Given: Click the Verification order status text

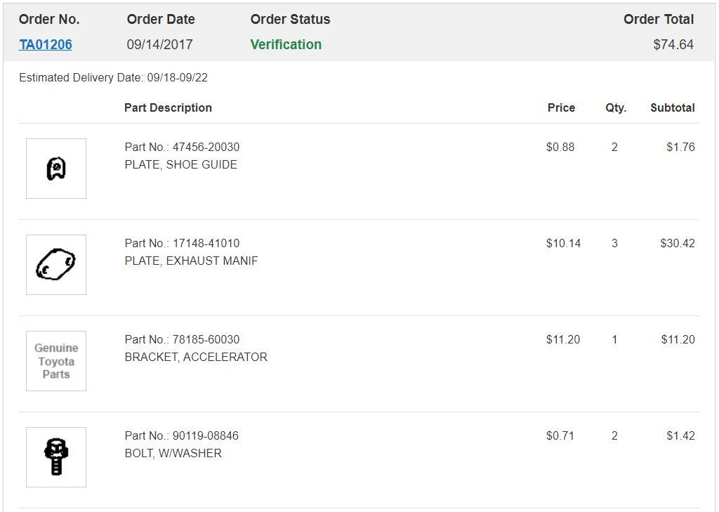Looking at the screenshot, I should coord(286,44).
